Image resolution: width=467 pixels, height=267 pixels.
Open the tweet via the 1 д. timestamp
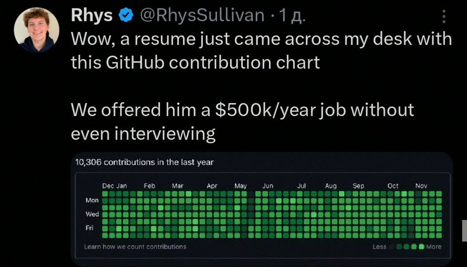point(293,15)
